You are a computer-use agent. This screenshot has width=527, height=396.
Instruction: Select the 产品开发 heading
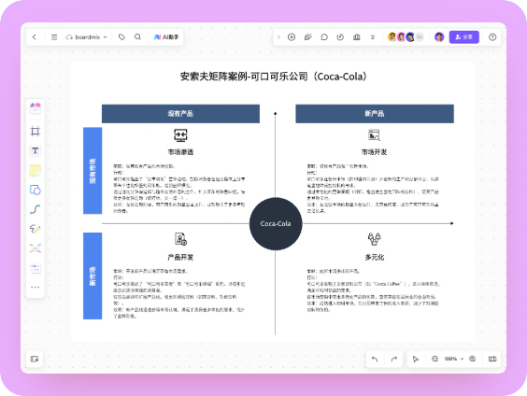coord(180,257)
